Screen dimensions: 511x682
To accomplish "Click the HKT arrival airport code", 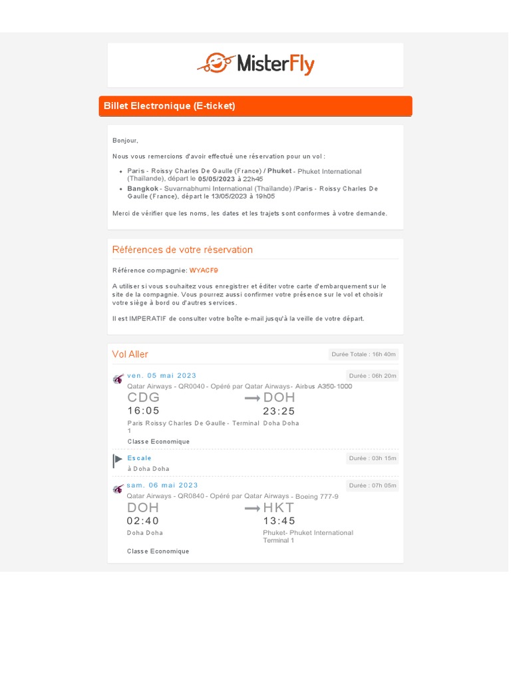I will pyautogui.click(x=280, y=510).
